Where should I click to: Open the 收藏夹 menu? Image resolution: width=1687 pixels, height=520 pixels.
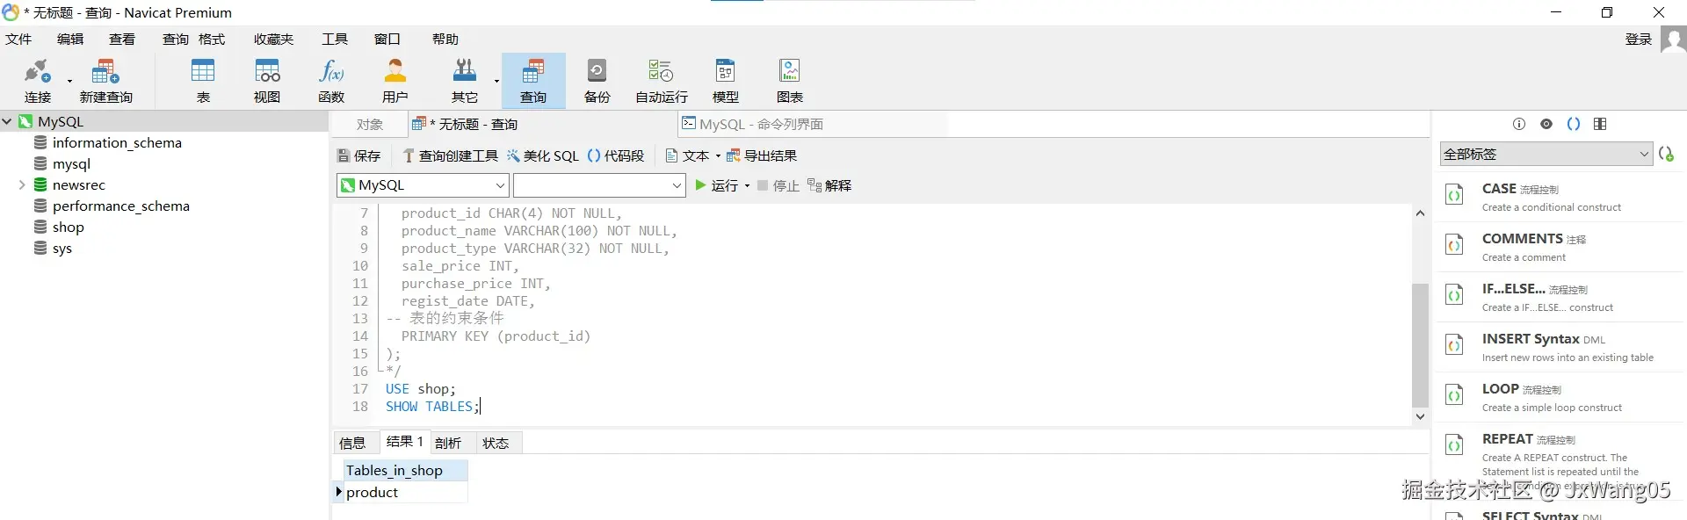(274, 40)
